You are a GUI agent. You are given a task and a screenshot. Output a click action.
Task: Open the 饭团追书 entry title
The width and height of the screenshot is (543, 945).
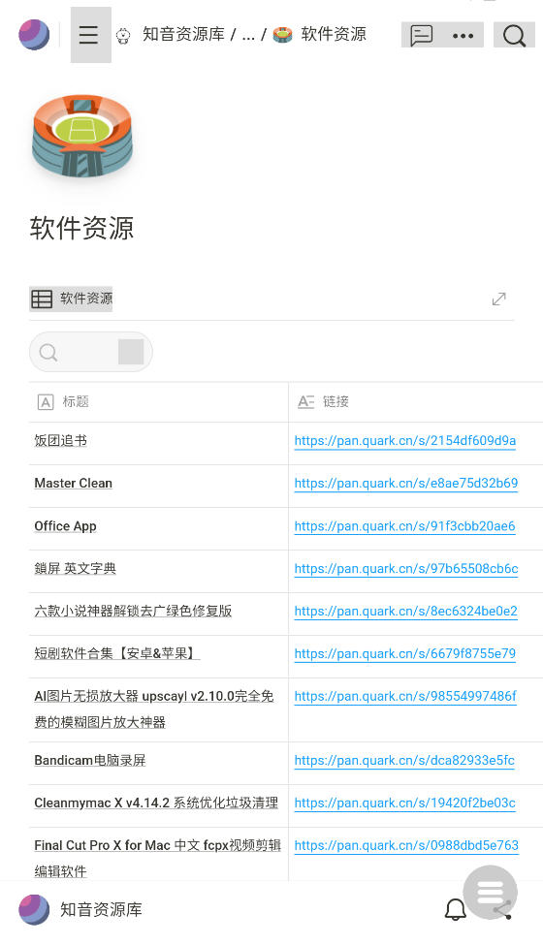pos(60,441)
